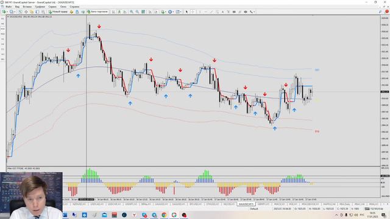Screen dimensions: 390x219
Task: Select the H1 timeframe in left sidebar
Action: click(2, 39)
